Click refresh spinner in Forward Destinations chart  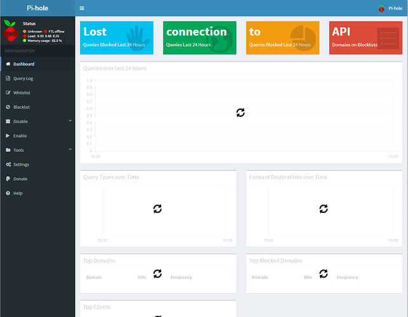click(323, 208)
